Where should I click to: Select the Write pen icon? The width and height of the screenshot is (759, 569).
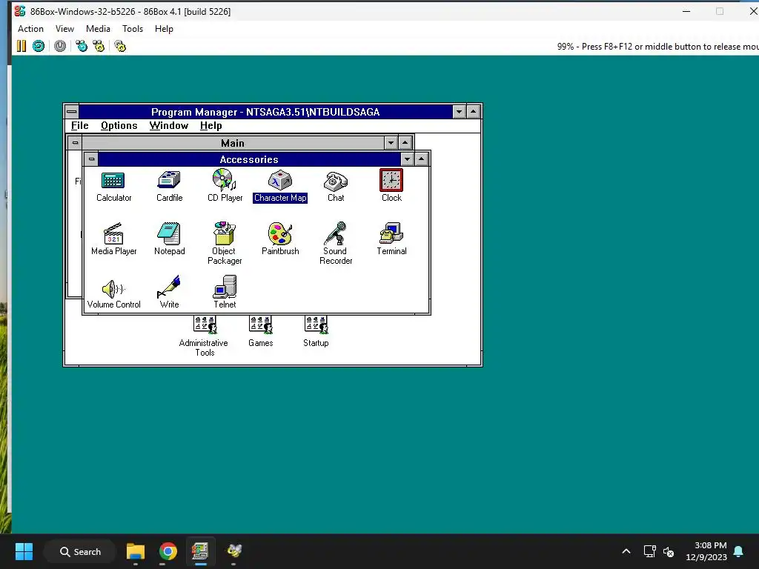coord(169,287)
